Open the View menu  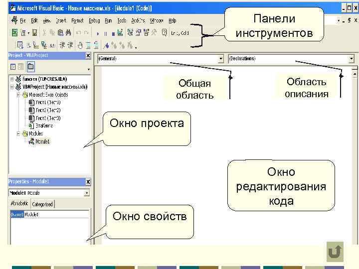tap(47, 20)
